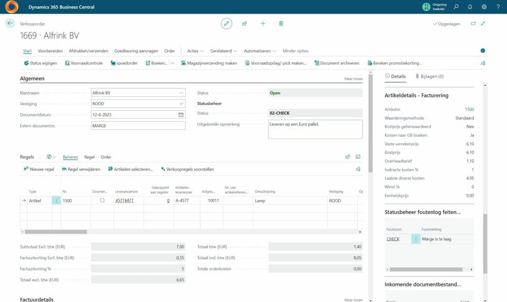
Task: Click the pencil edit icon
Action: click(226, 24)
